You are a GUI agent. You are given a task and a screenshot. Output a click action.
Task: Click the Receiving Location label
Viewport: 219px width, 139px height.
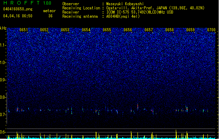[x=81, y=8]
